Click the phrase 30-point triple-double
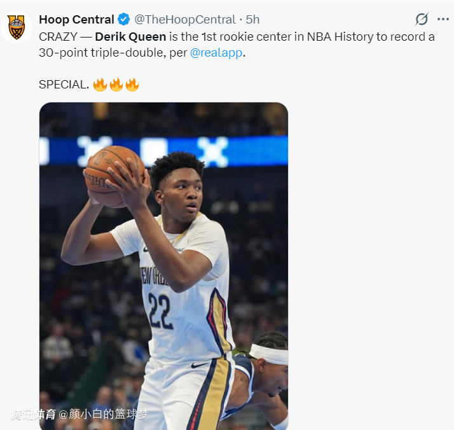Screen dimensions: 454x430 click(x=102, y=53)
